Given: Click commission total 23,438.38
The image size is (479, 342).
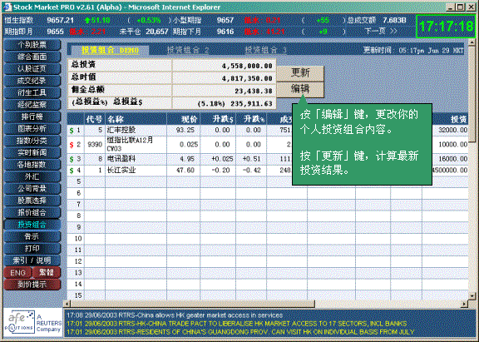Looking at the screenshot, I should [254, 91].
